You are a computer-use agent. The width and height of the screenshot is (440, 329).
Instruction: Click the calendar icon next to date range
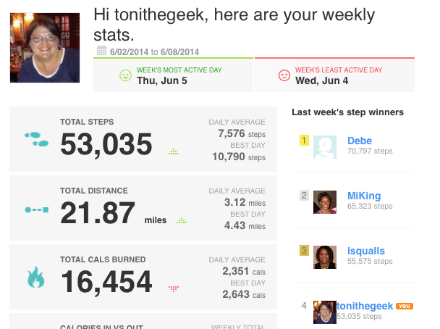[101, 51]
